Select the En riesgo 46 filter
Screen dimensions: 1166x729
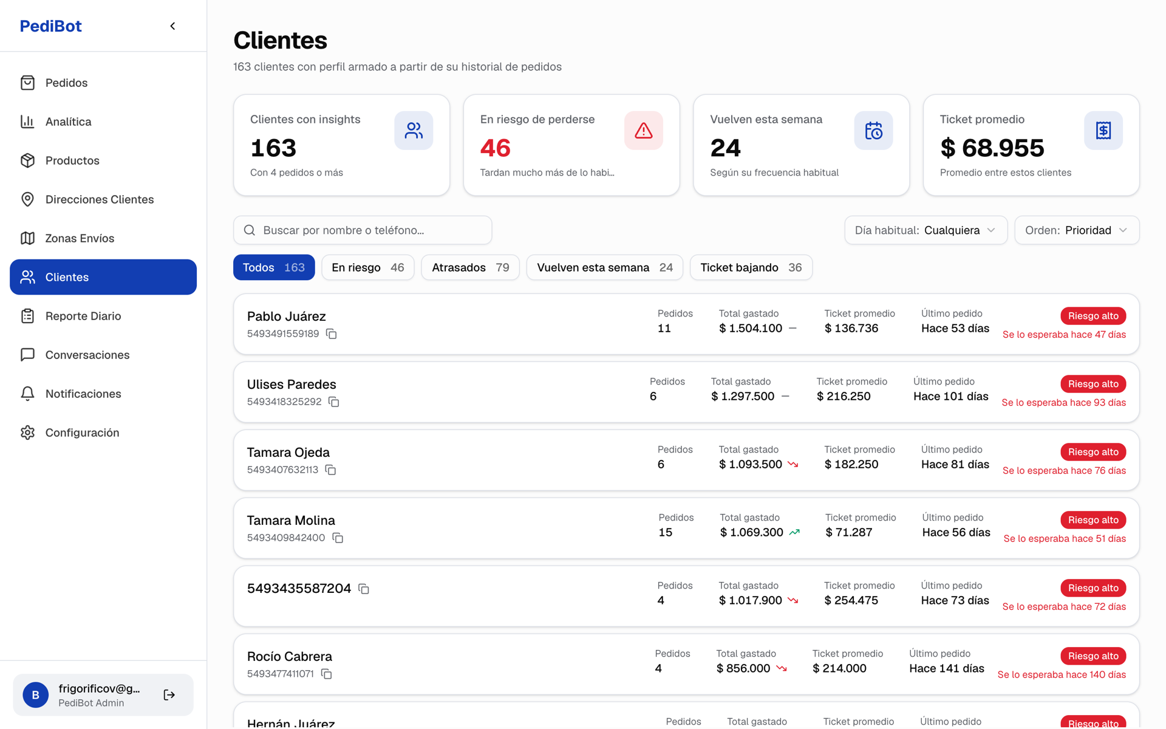(x=368, y=267)
